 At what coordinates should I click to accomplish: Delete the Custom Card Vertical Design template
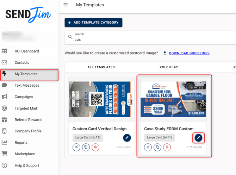[x=95, y=147]
